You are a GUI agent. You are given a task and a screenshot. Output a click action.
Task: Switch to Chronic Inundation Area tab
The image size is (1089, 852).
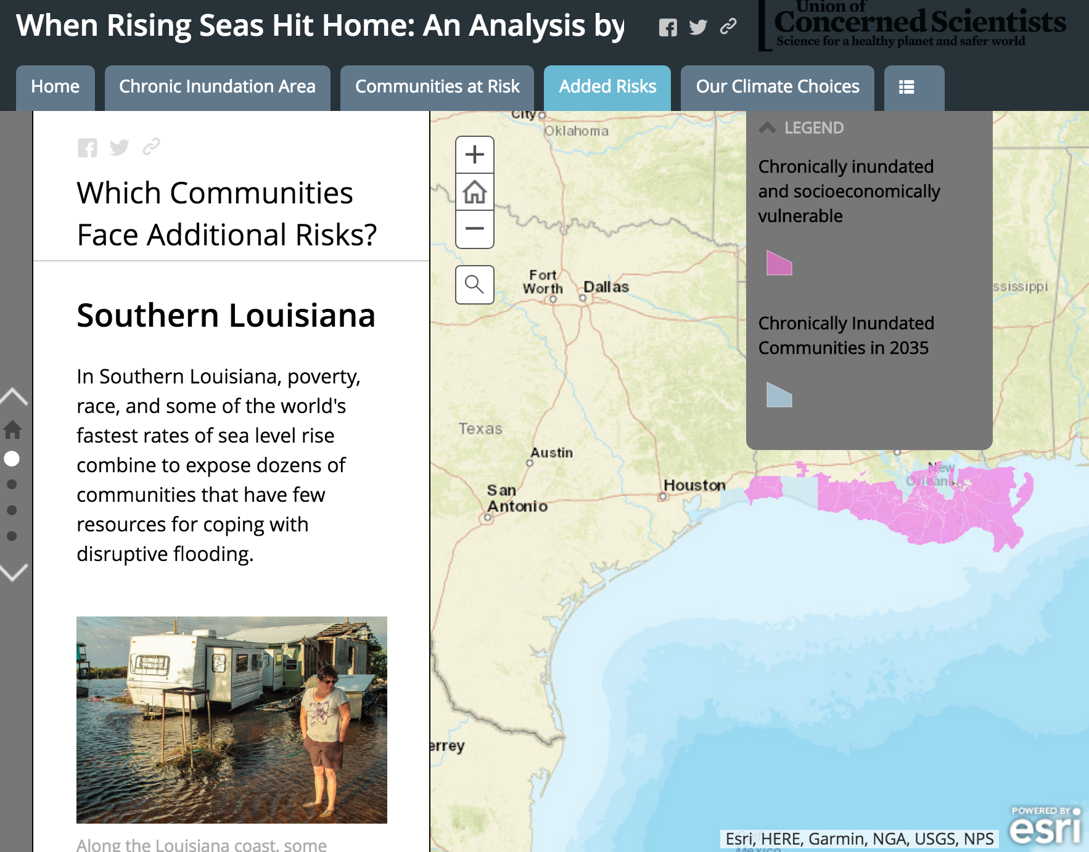(217, 87)
